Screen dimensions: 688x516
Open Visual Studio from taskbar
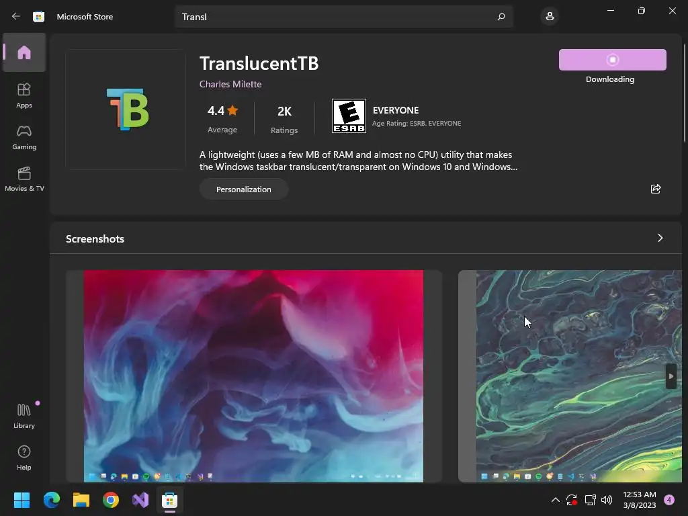[x=140, y=500]
